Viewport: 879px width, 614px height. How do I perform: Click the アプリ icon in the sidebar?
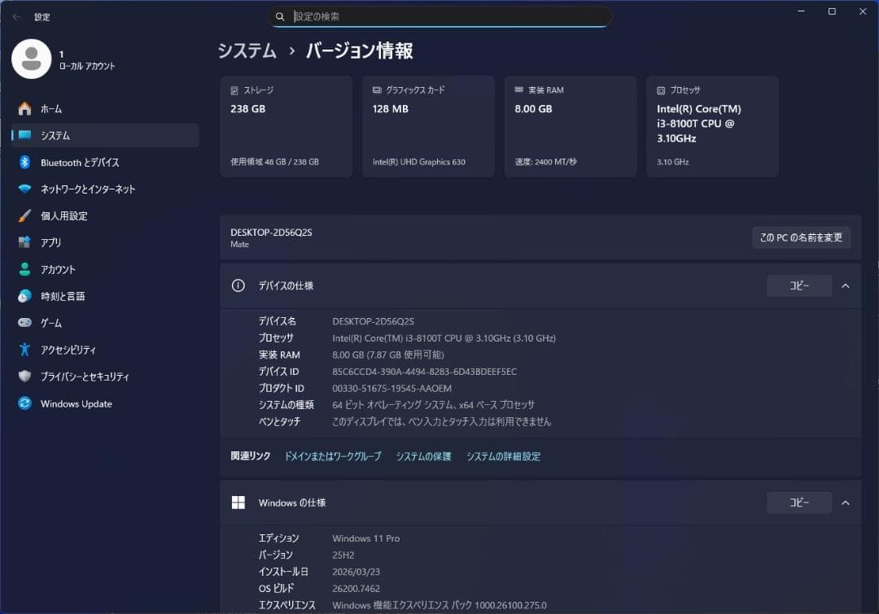[x=24, y=242]
